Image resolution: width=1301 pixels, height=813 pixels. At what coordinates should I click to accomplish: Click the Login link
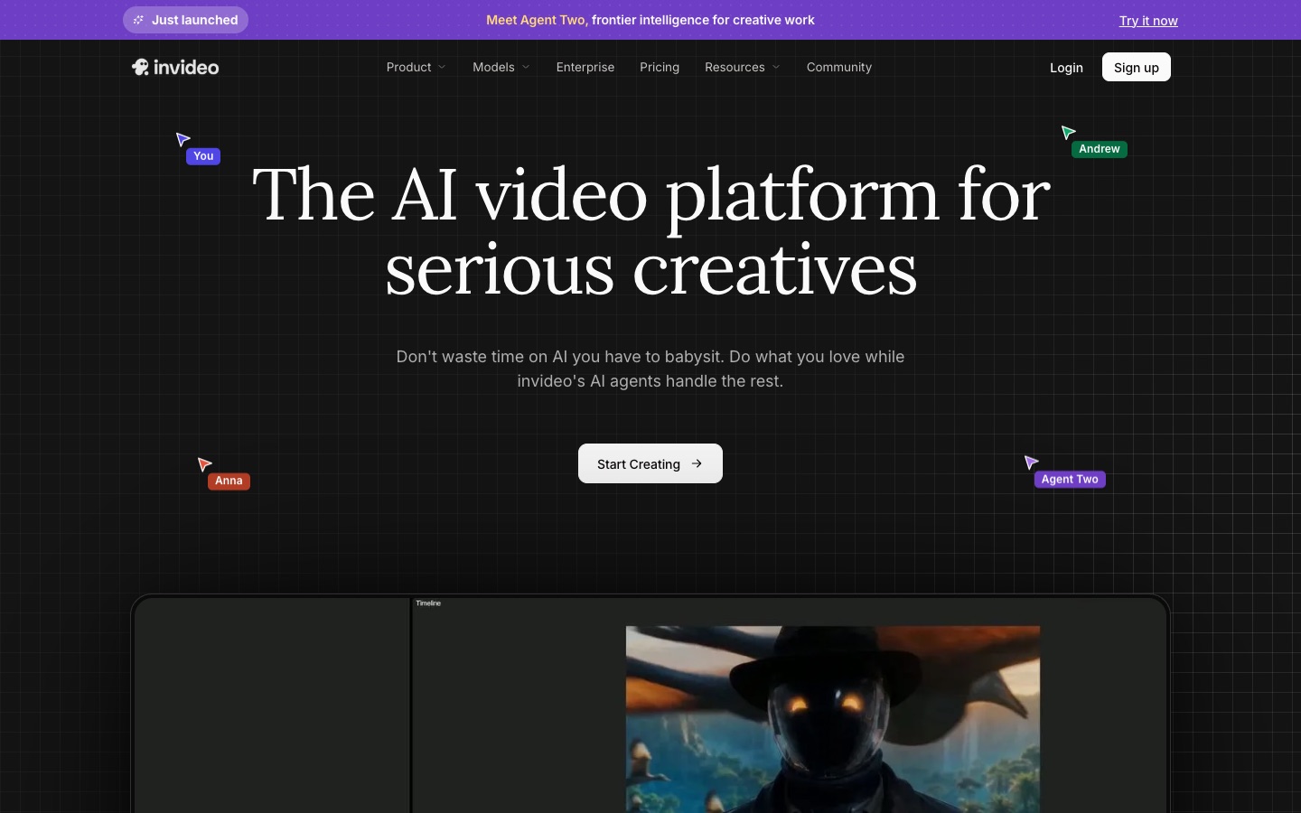click(x=1066, y=68)
